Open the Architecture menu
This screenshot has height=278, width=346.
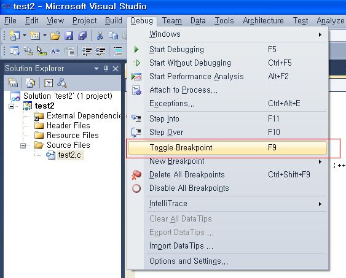263,21
